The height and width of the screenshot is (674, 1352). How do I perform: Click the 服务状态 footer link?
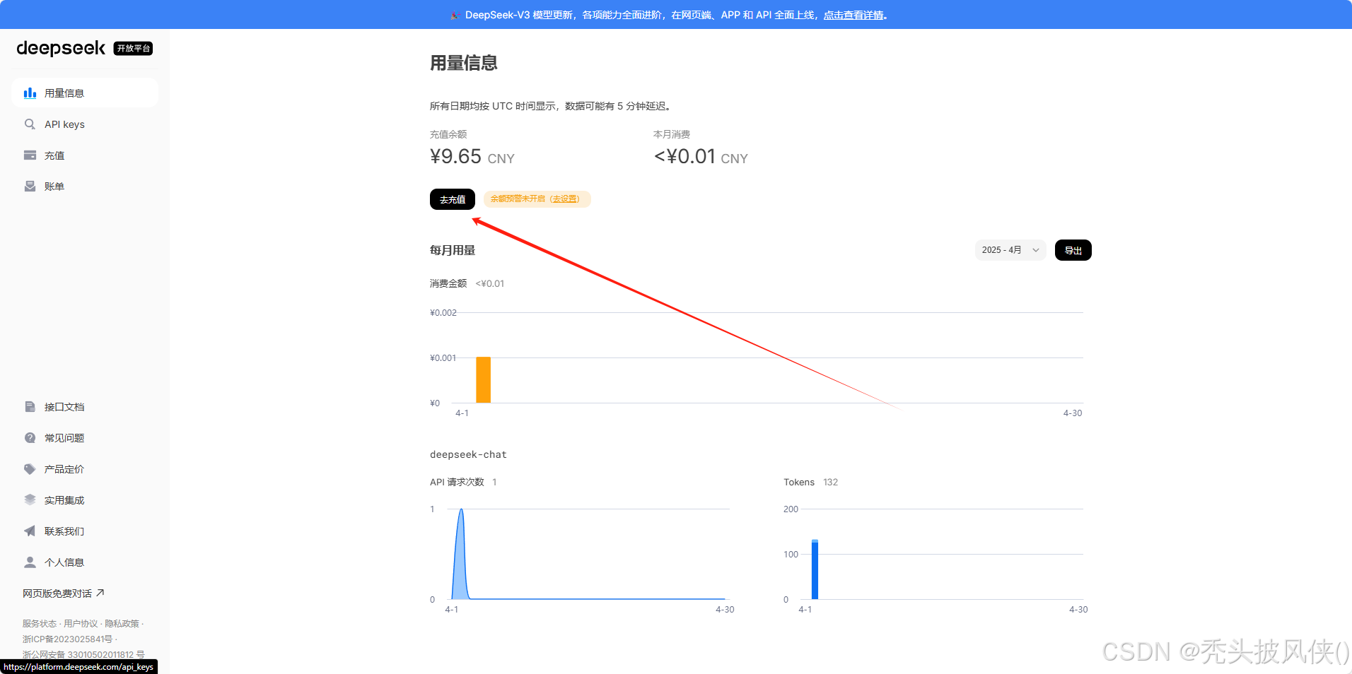click(x=40, y=624)
